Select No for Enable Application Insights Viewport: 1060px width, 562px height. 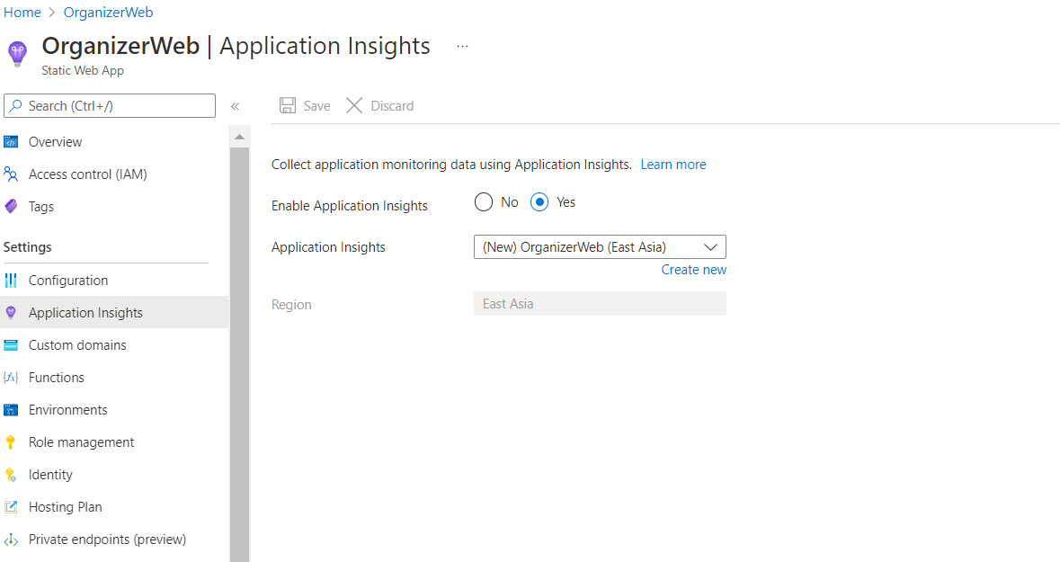click(x=484, y=202)
